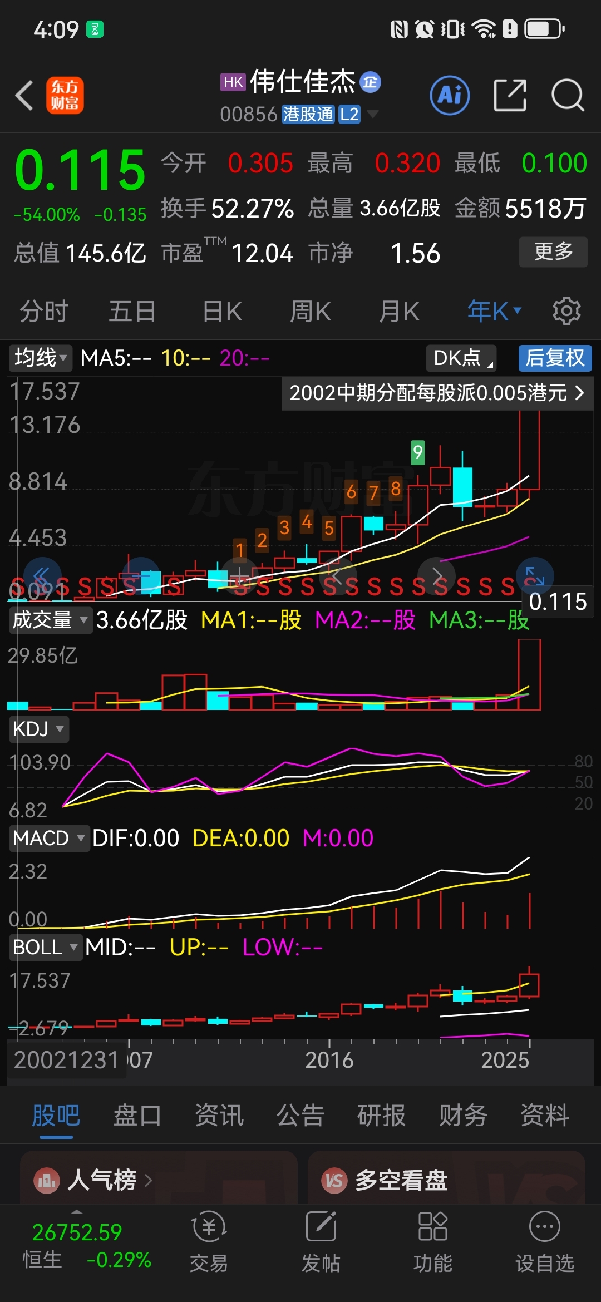Tap the HK market badge
The height and width of the screenshot is (1302, 601).
(x=233, y=82)
